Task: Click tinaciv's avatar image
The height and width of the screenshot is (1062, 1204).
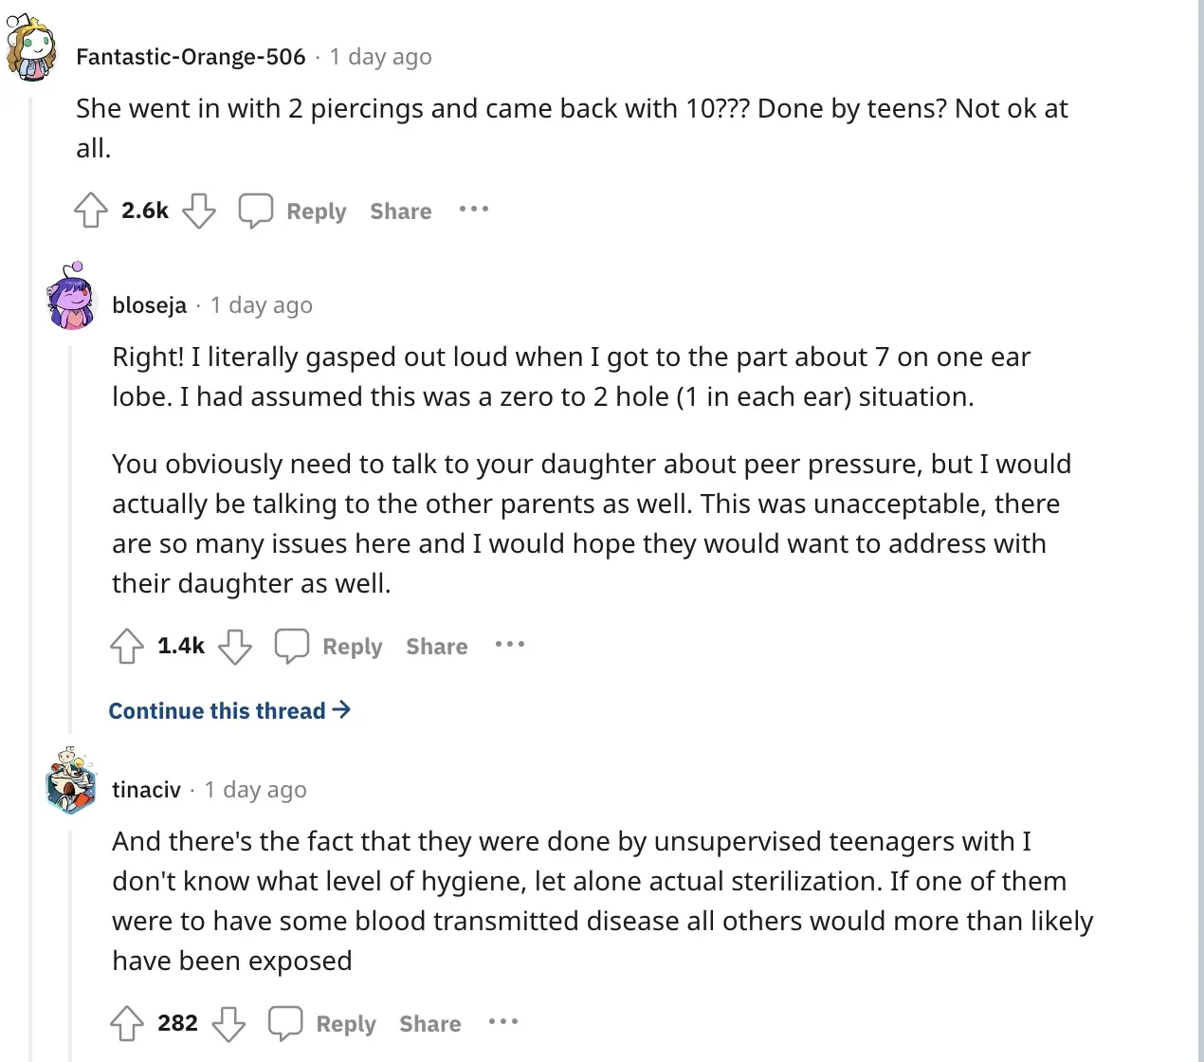Action: point(71,781)
